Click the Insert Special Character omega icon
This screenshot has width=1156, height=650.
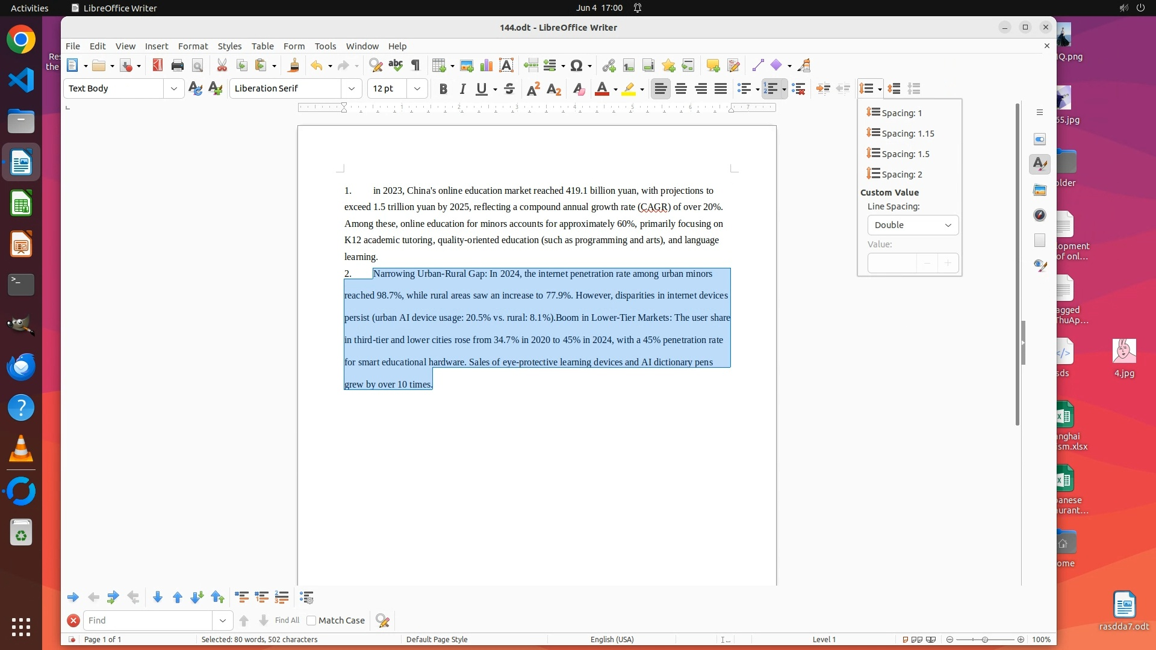(x=576, y=66)
